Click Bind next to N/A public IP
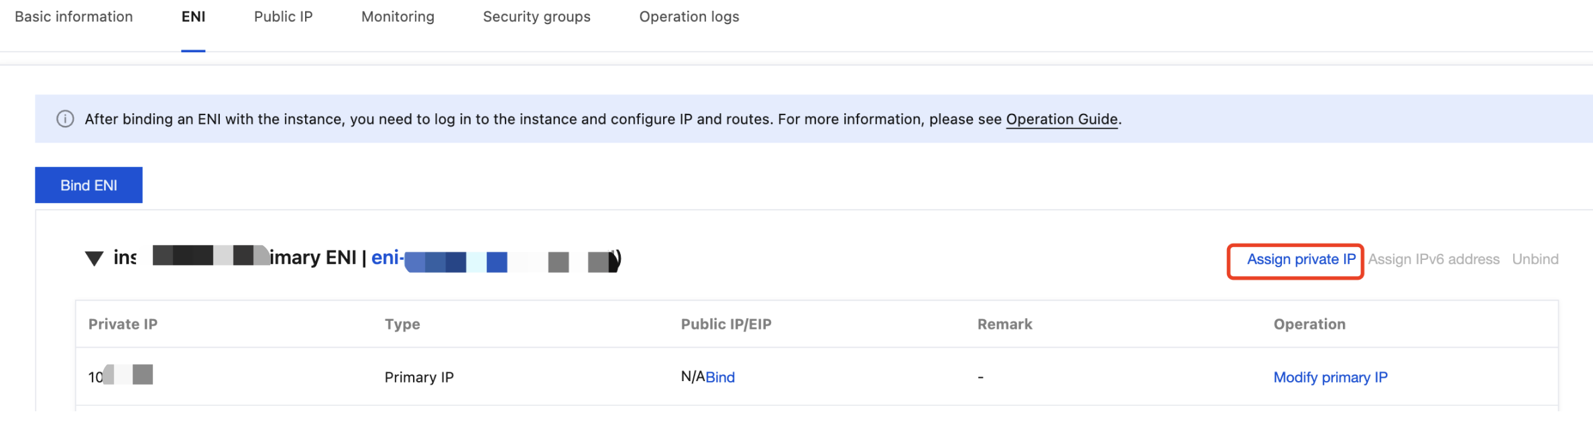Image resolution: width=1593 pixels, height=422 pixels. click(720, 377)
